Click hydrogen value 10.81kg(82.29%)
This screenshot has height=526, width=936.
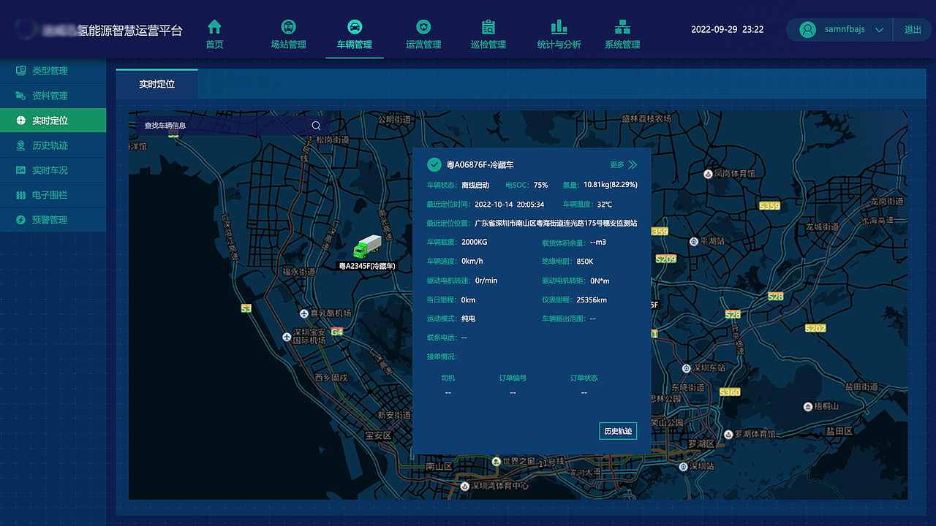(x=611, y=185)
